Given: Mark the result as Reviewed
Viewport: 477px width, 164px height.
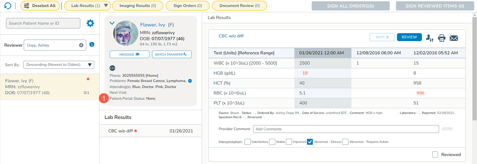Looking at the screenshot, I should (435, 155).
